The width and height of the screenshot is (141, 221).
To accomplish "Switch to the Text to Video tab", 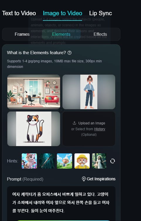I will point(19,13).
